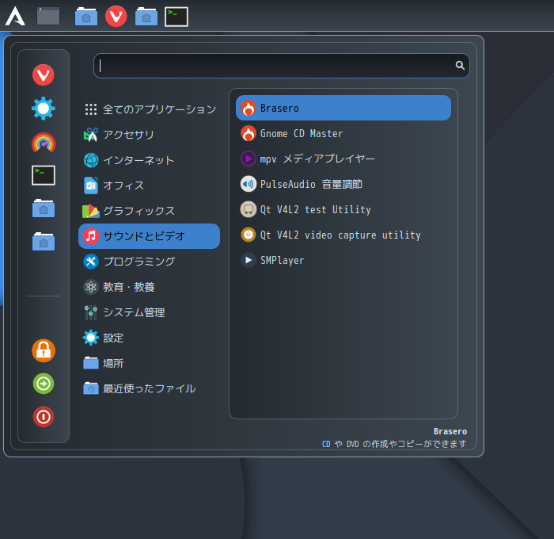Screen dimensions: 554x539
Task: Open the Arch Linux menu launcher icon
Action: pyautogui.click(x=15, y=17)
